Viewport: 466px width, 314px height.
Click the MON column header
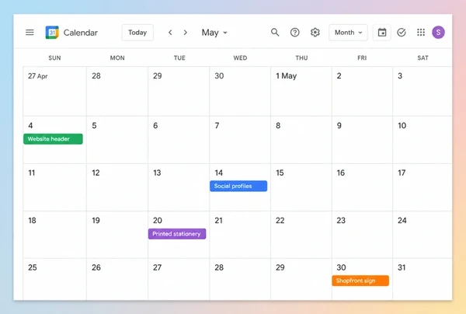(x=117, y=58)
